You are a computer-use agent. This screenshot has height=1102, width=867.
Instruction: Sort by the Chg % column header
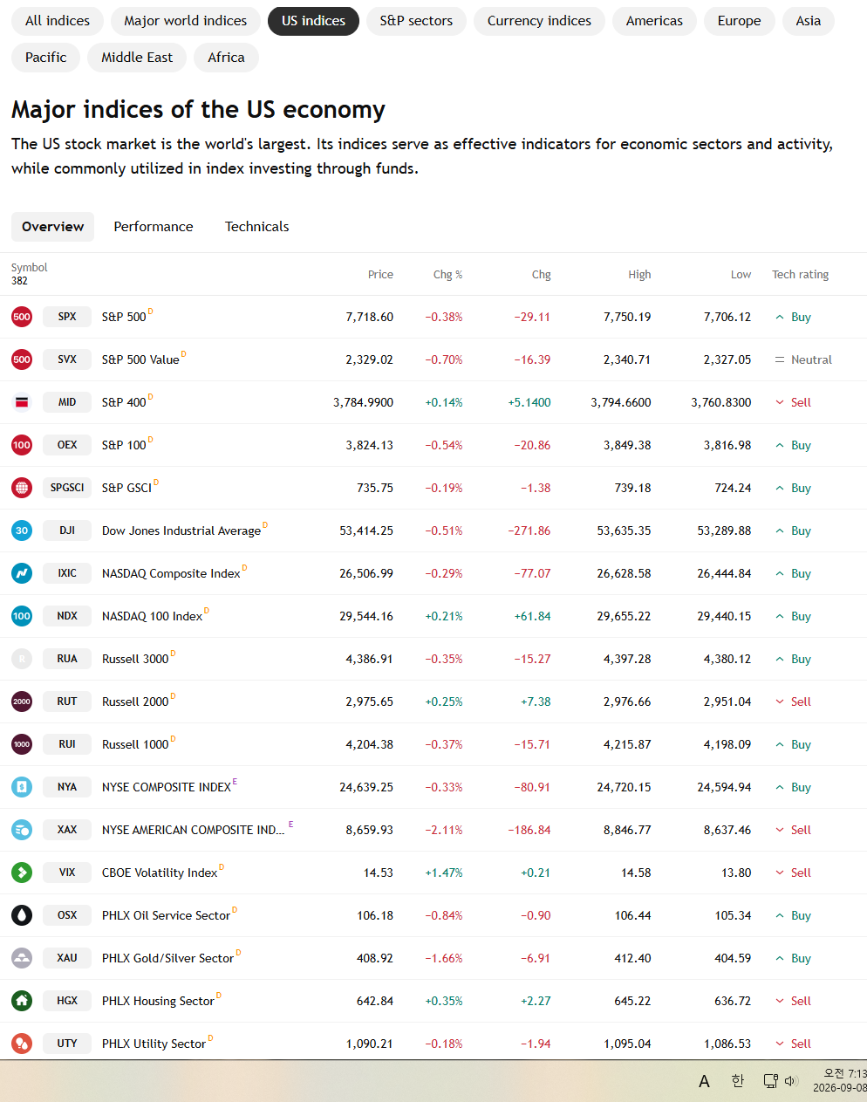pyautogui.click(x=447, y=274)
